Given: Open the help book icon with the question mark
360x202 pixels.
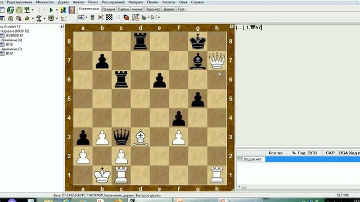Looking at the screenshot, I should coord(71,10).
